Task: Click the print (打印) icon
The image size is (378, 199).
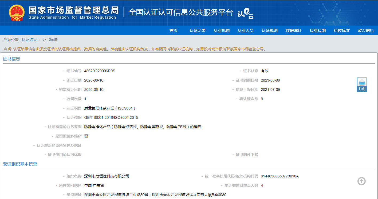Action: click(x=362, y=85)
